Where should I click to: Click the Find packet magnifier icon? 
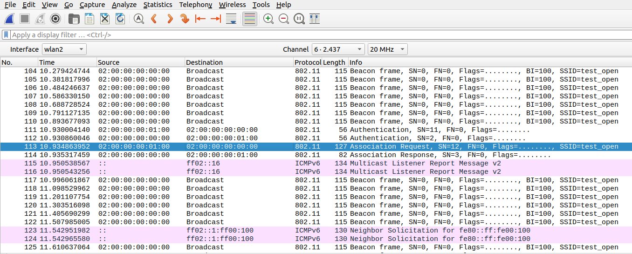point(138,19)
